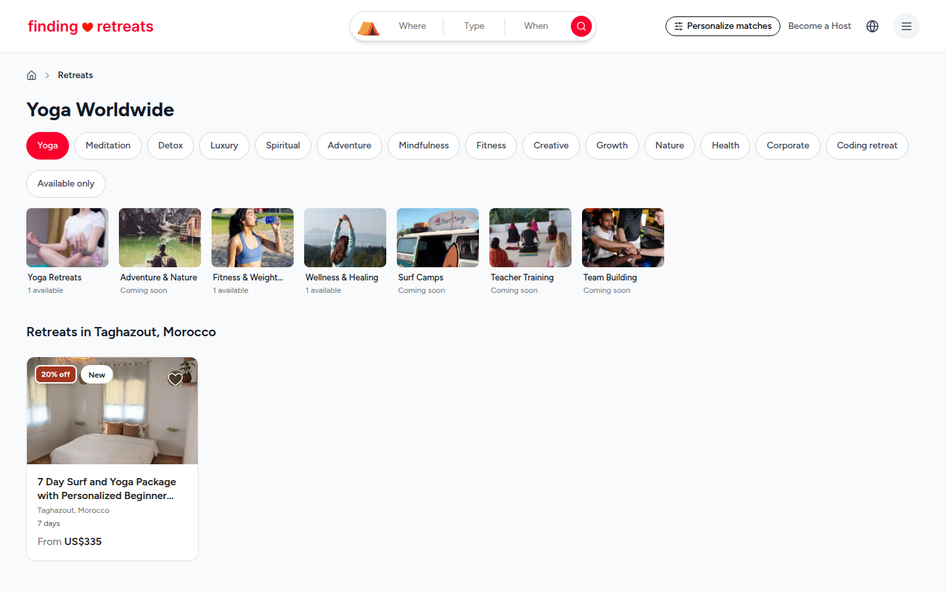The height and width of the screenshot is (591, 946).
Task: Save the Surf and Yoga retreat with heart icon
Action: click(175, 379)
